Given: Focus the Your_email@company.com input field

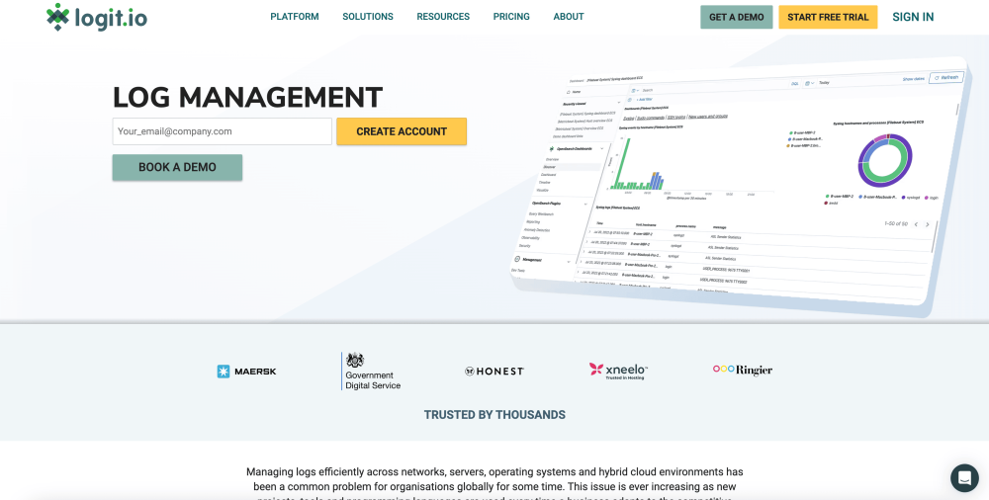Looking at the screenshot, I should [x=222, y=131].
